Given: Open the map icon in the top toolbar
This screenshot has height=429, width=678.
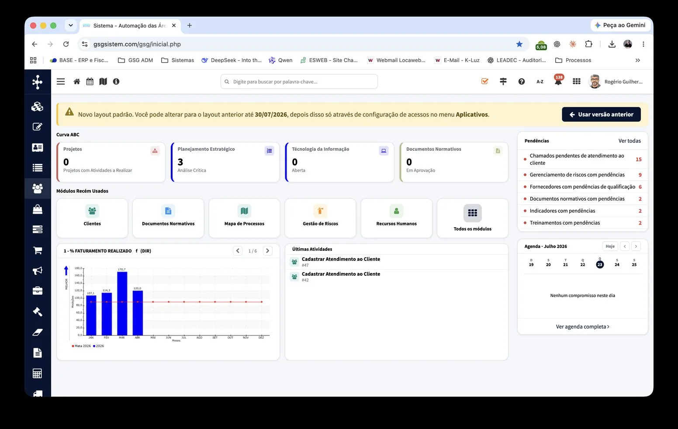Looking at the screenshot, I should 103,82.
